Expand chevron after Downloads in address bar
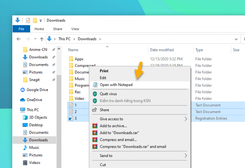The image size is (245, 168). point(100,39)
